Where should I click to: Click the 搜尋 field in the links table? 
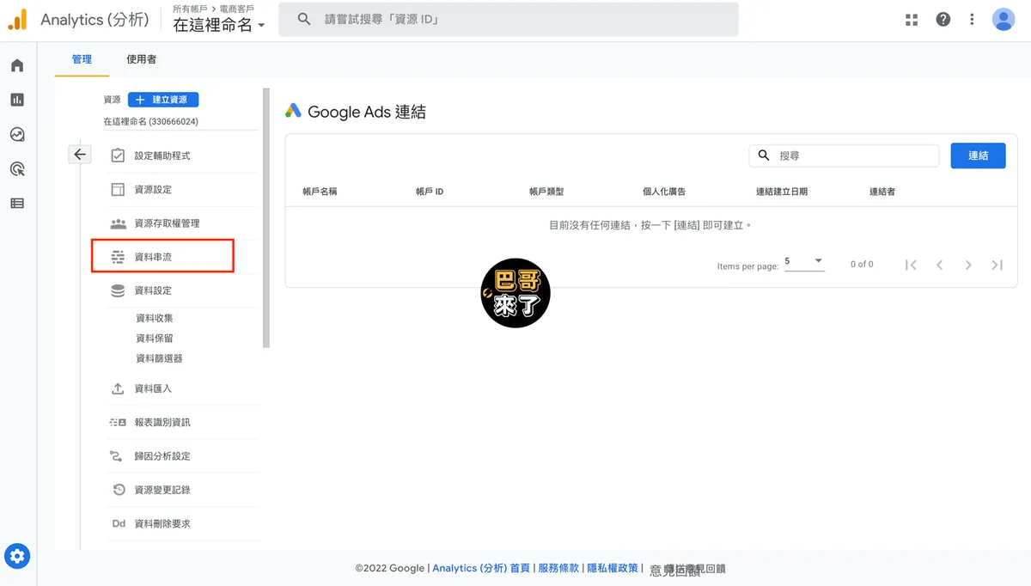844,156
